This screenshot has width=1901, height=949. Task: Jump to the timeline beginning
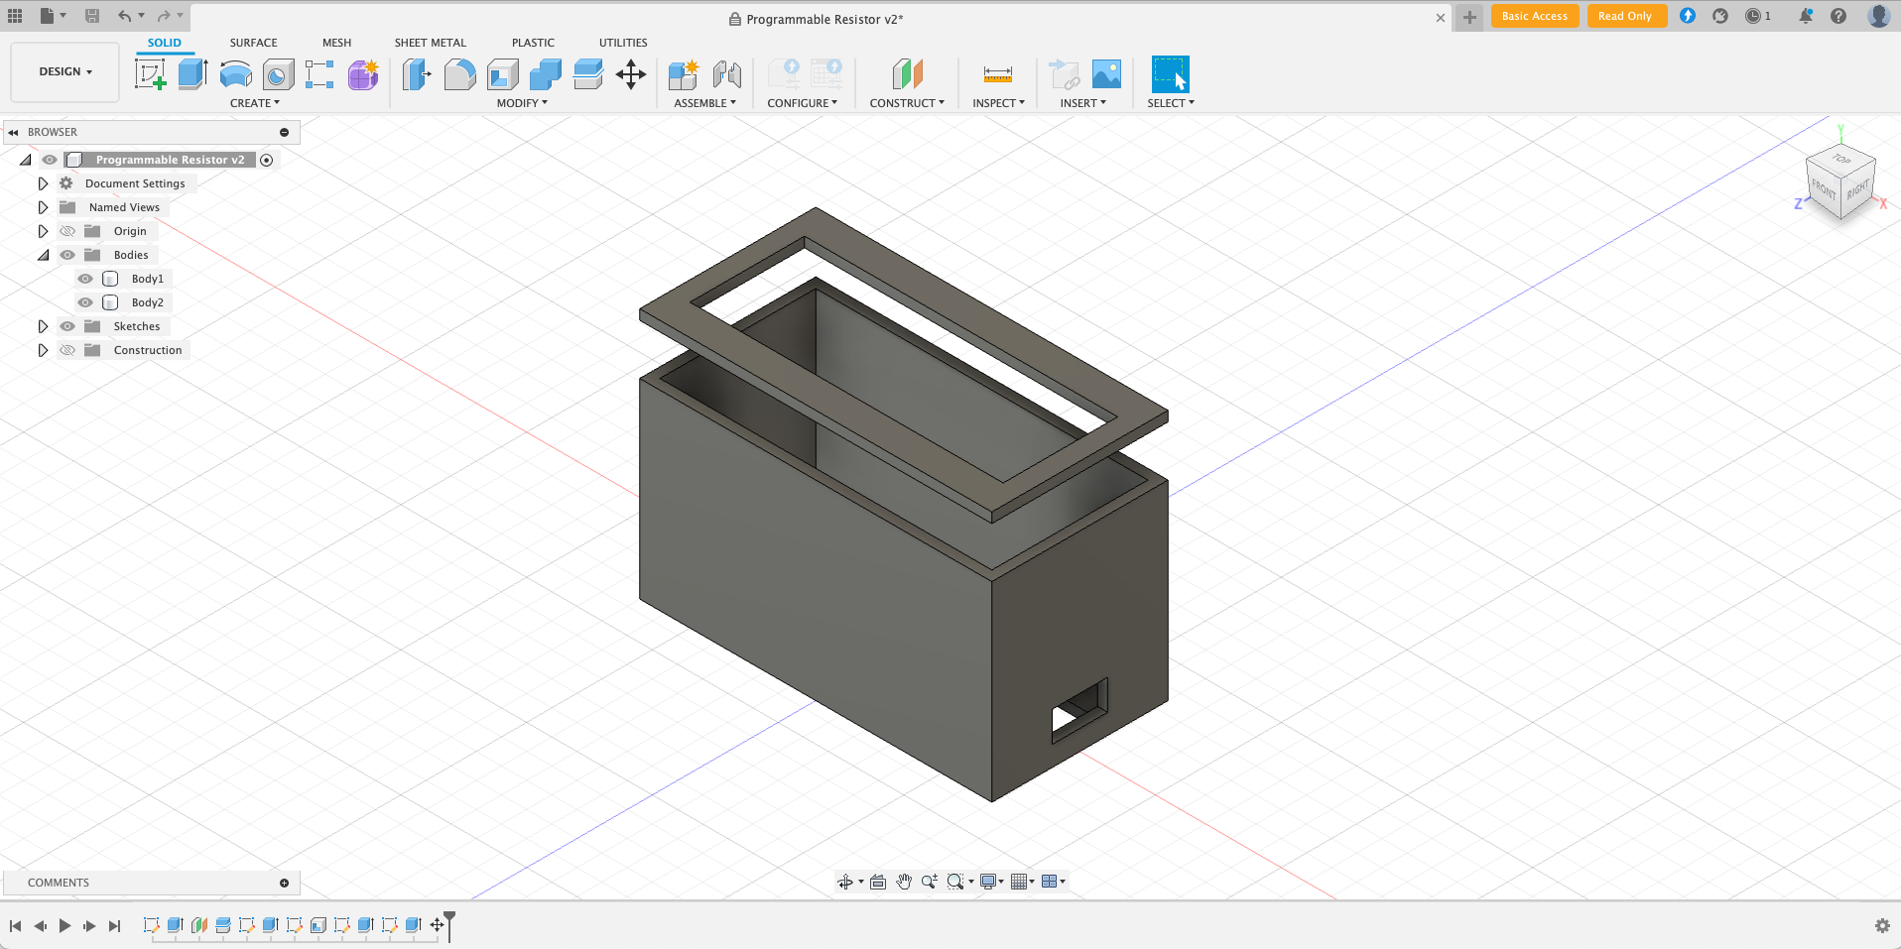[x=15, y=925]
